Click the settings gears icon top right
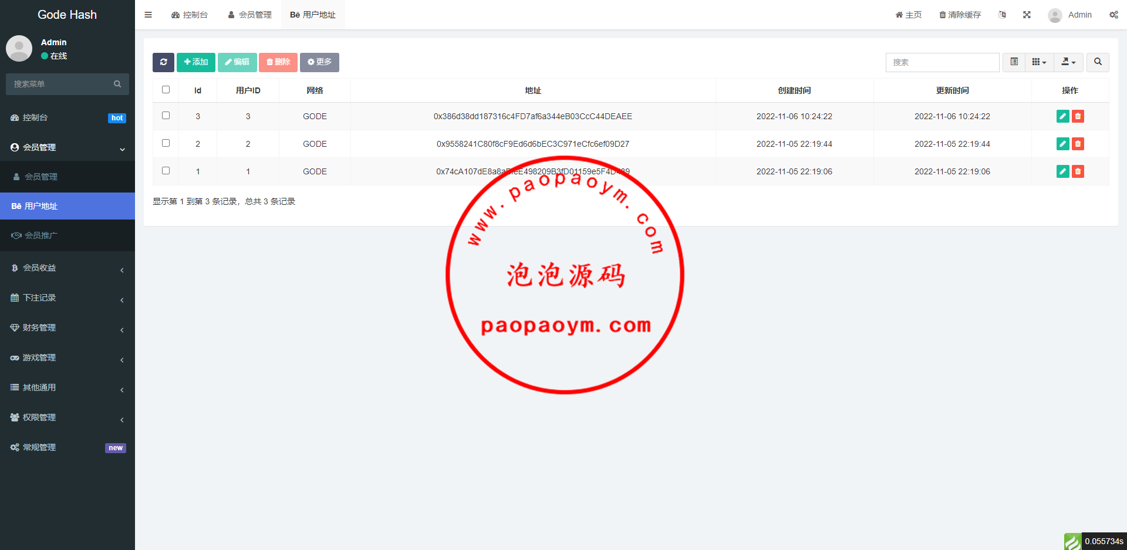Image resolution: width=1127 pixels, height=550 pixels. tap(1113, 15)
